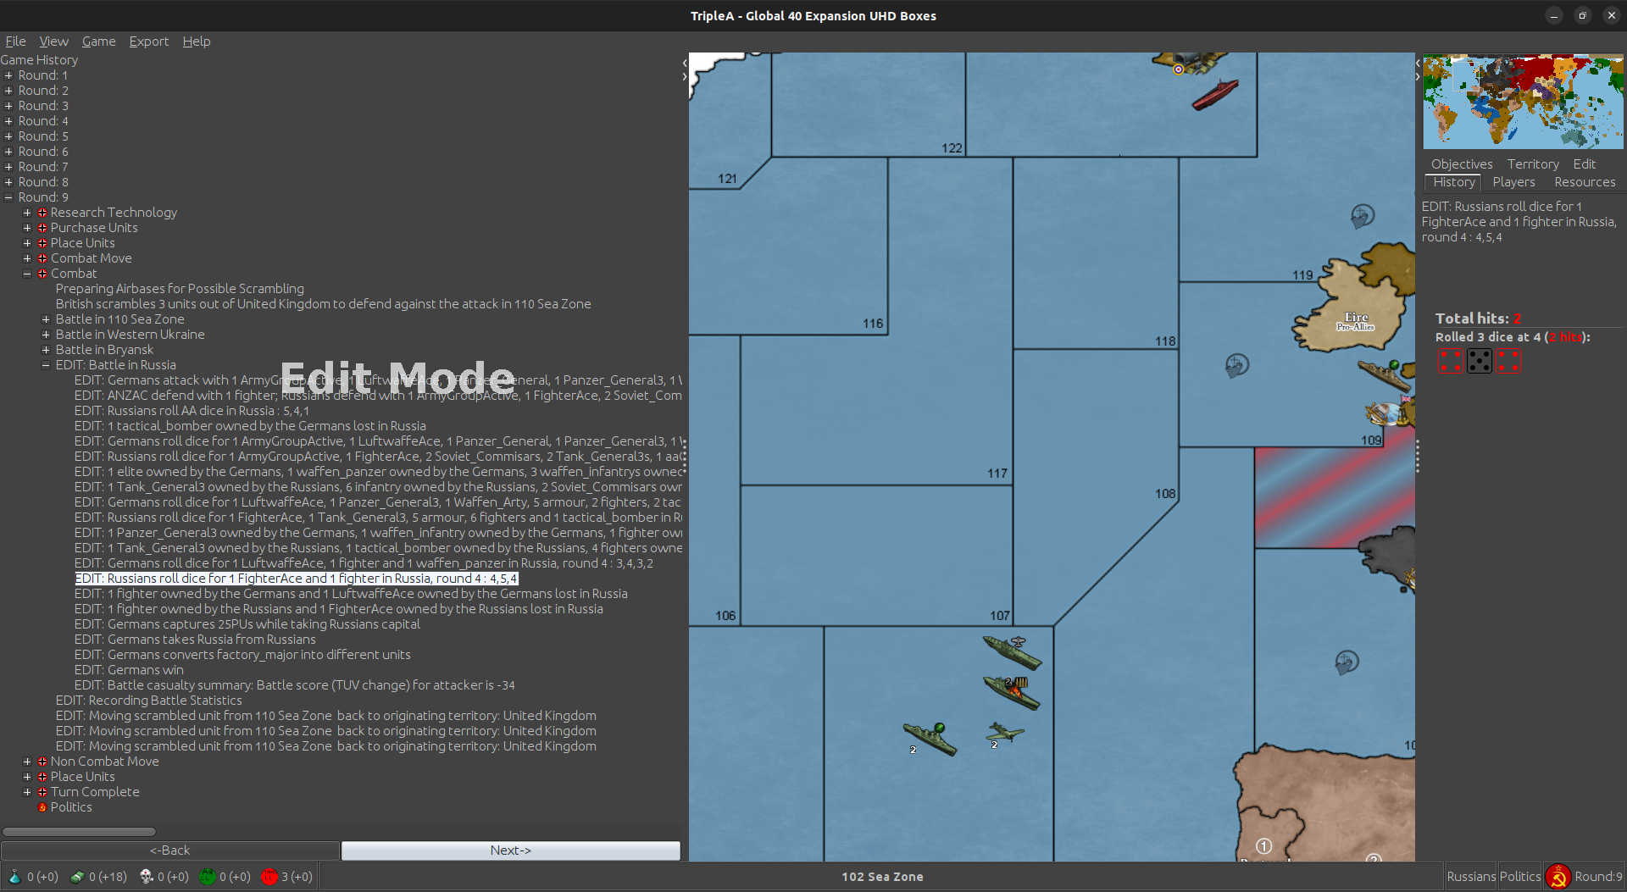
Task: Click the convoy marker in the sea zone below 108
Action: tap(1347, 662)
